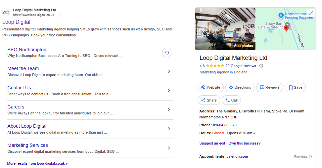Save the business listing
The height and width of the screenshot is (168, 322).
[x=295, y=87]
